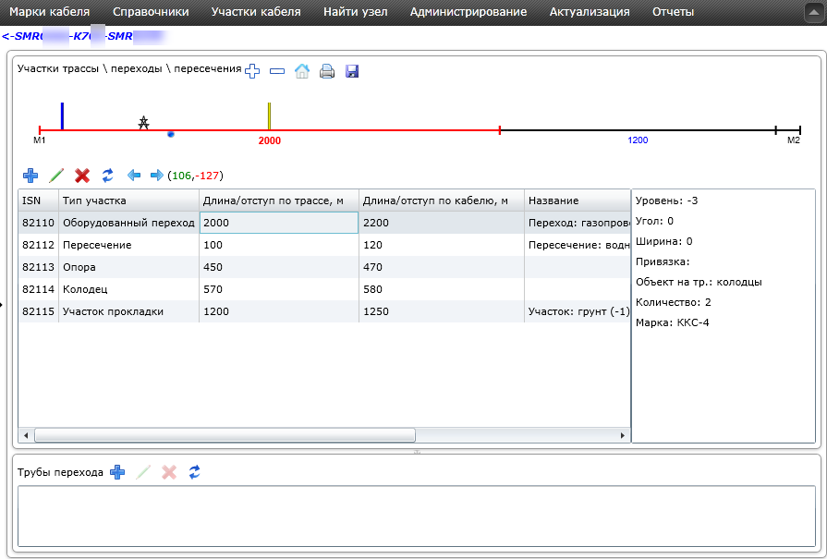Click the route length cell 2000

point(279,223)
